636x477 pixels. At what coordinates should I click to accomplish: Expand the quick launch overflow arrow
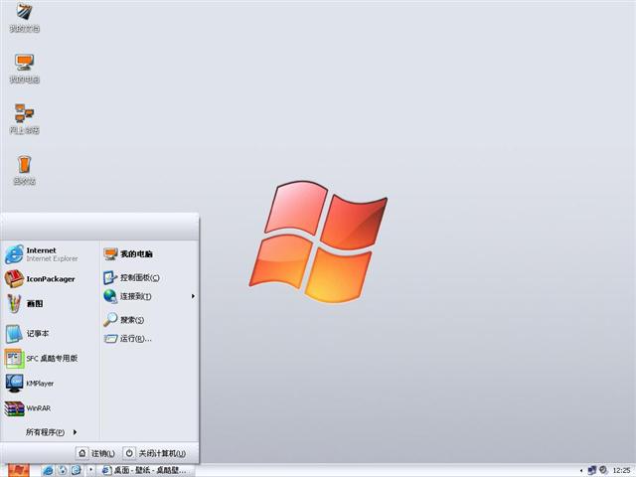pos(90,470)
